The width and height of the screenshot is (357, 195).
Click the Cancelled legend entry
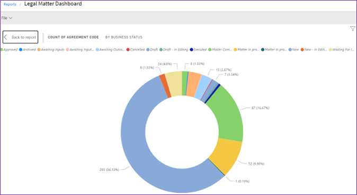click(136, 50)
